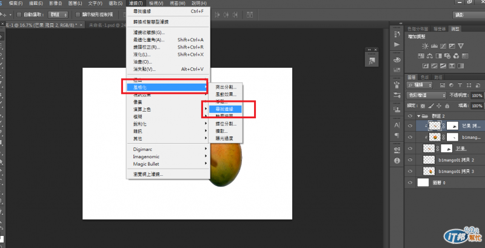The height and width of the screenshot is (248, 485).
Task: Expand the Magic Bullet plugin submenu
Action: coord(169,164)
